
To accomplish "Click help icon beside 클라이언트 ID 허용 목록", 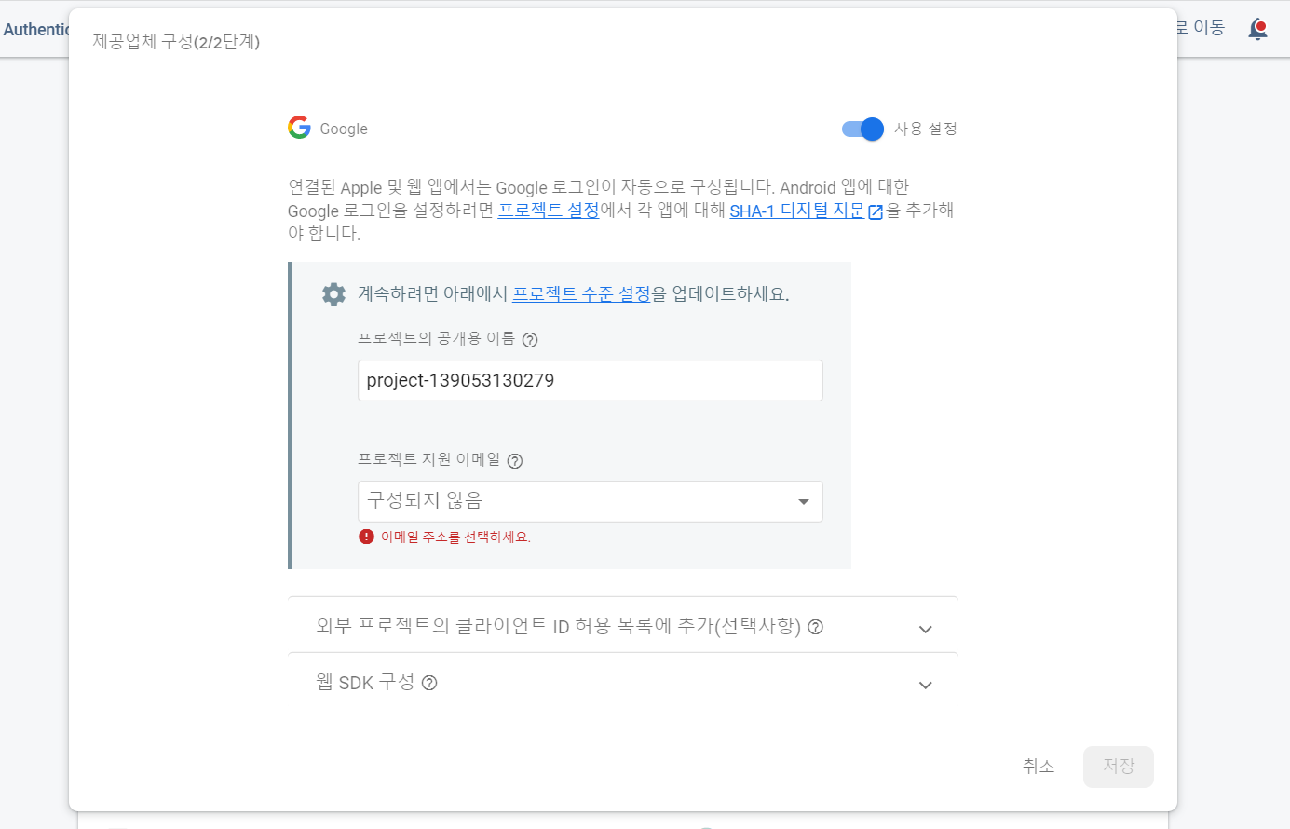I will coord(815,627).
